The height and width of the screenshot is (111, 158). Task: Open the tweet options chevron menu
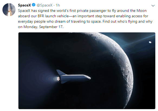click(153, 6)
